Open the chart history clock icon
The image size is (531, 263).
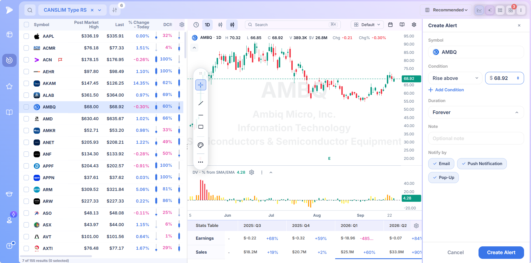coord(196,25)
